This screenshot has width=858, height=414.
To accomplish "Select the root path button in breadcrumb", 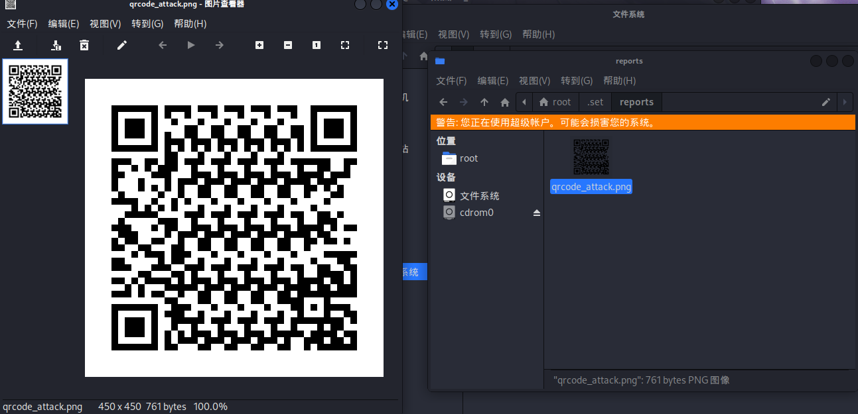I will (x=555, y=102).
